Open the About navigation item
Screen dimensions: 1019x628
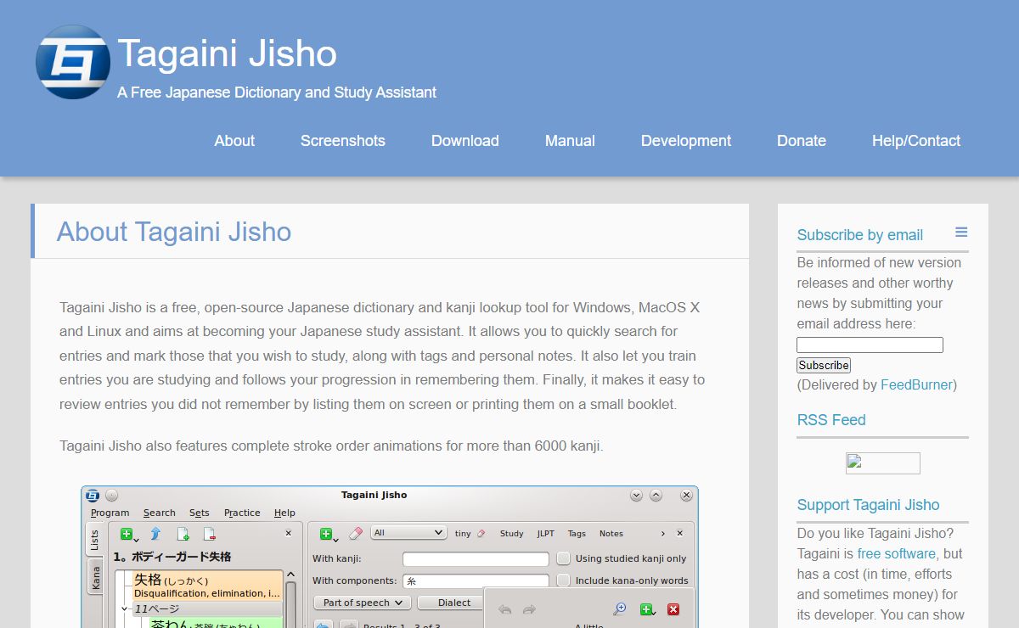(x=234, y=141)
